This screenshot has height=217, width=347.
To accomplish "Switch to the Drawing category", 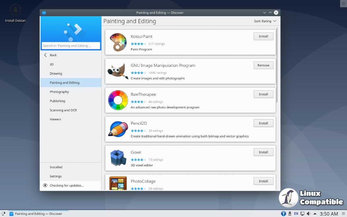I will [56, 73].
